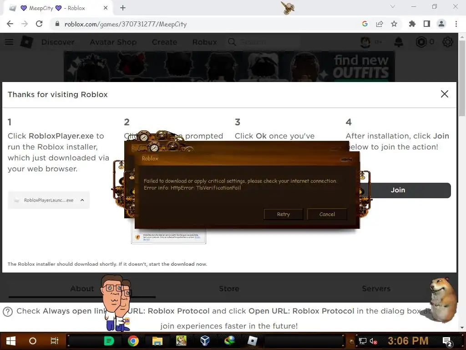The image size is (466, 350).
Task: Open the Robux menu item
Action: click(x=204, y=42)
